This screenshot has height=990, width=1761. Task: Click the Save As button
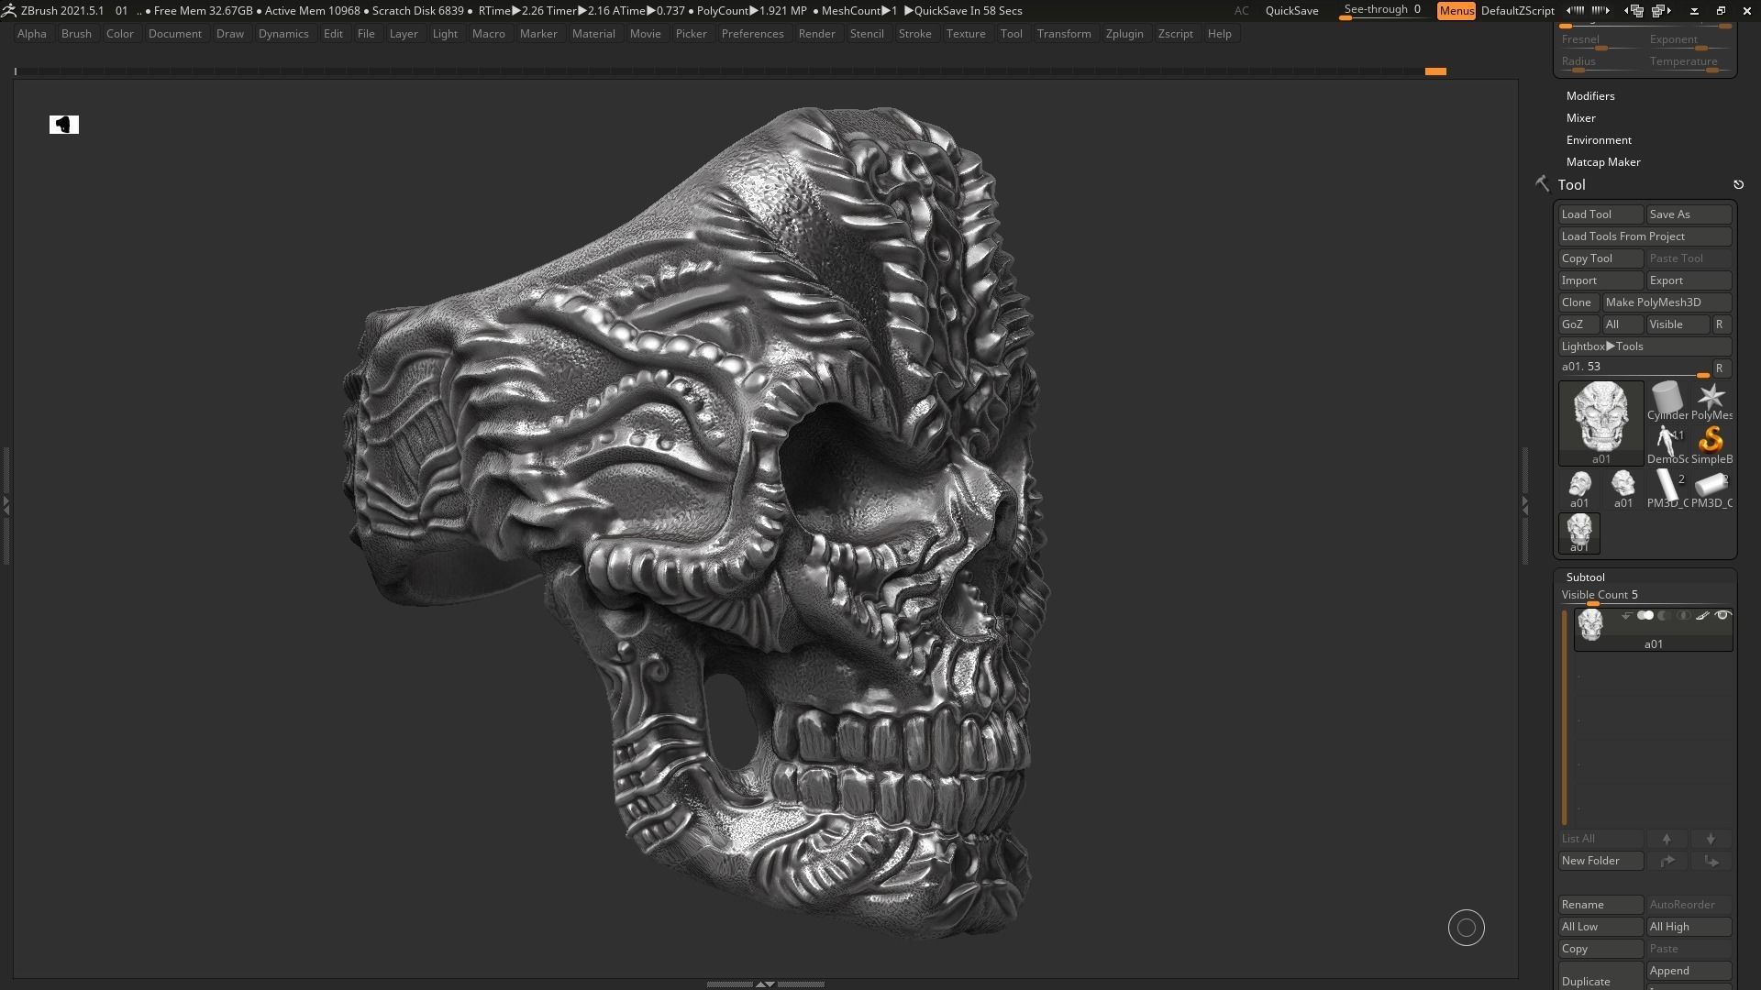1689,214
